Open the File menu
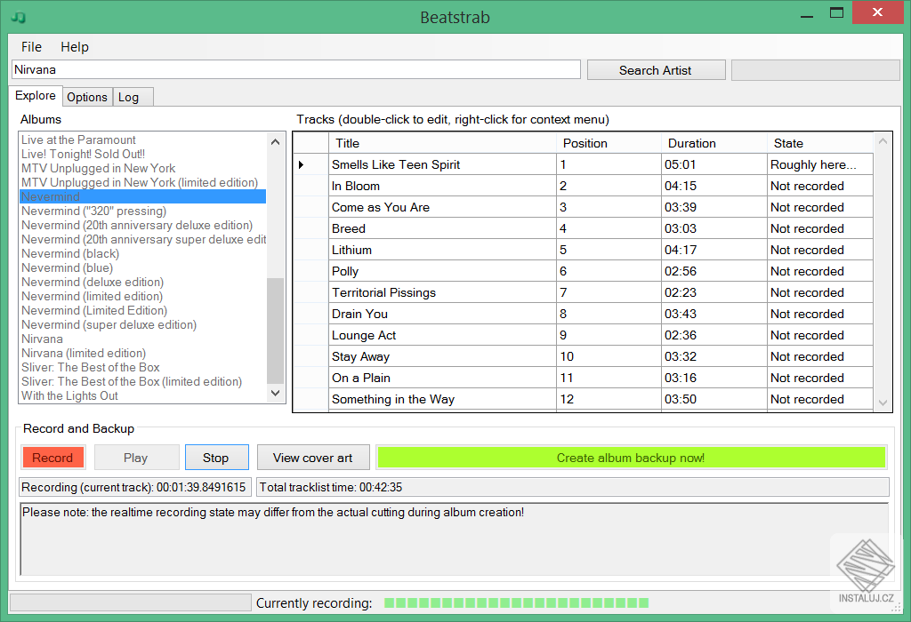Image resolution: width=911 pixels, height=622 pixels. tap(31, 47)
